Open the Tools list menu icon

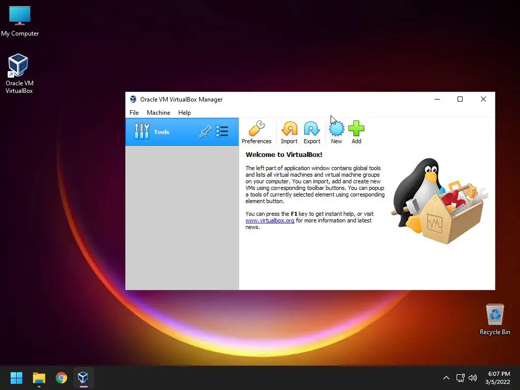(x=222, y=132)
